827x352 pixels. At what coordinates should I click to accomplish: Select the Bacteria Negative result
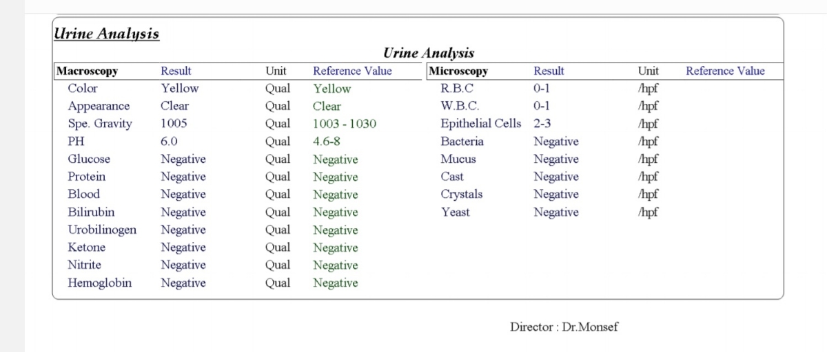(556, 142)
